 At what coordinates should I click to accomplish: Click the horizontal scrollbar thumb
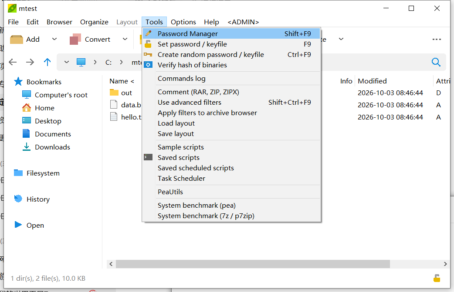253,264
